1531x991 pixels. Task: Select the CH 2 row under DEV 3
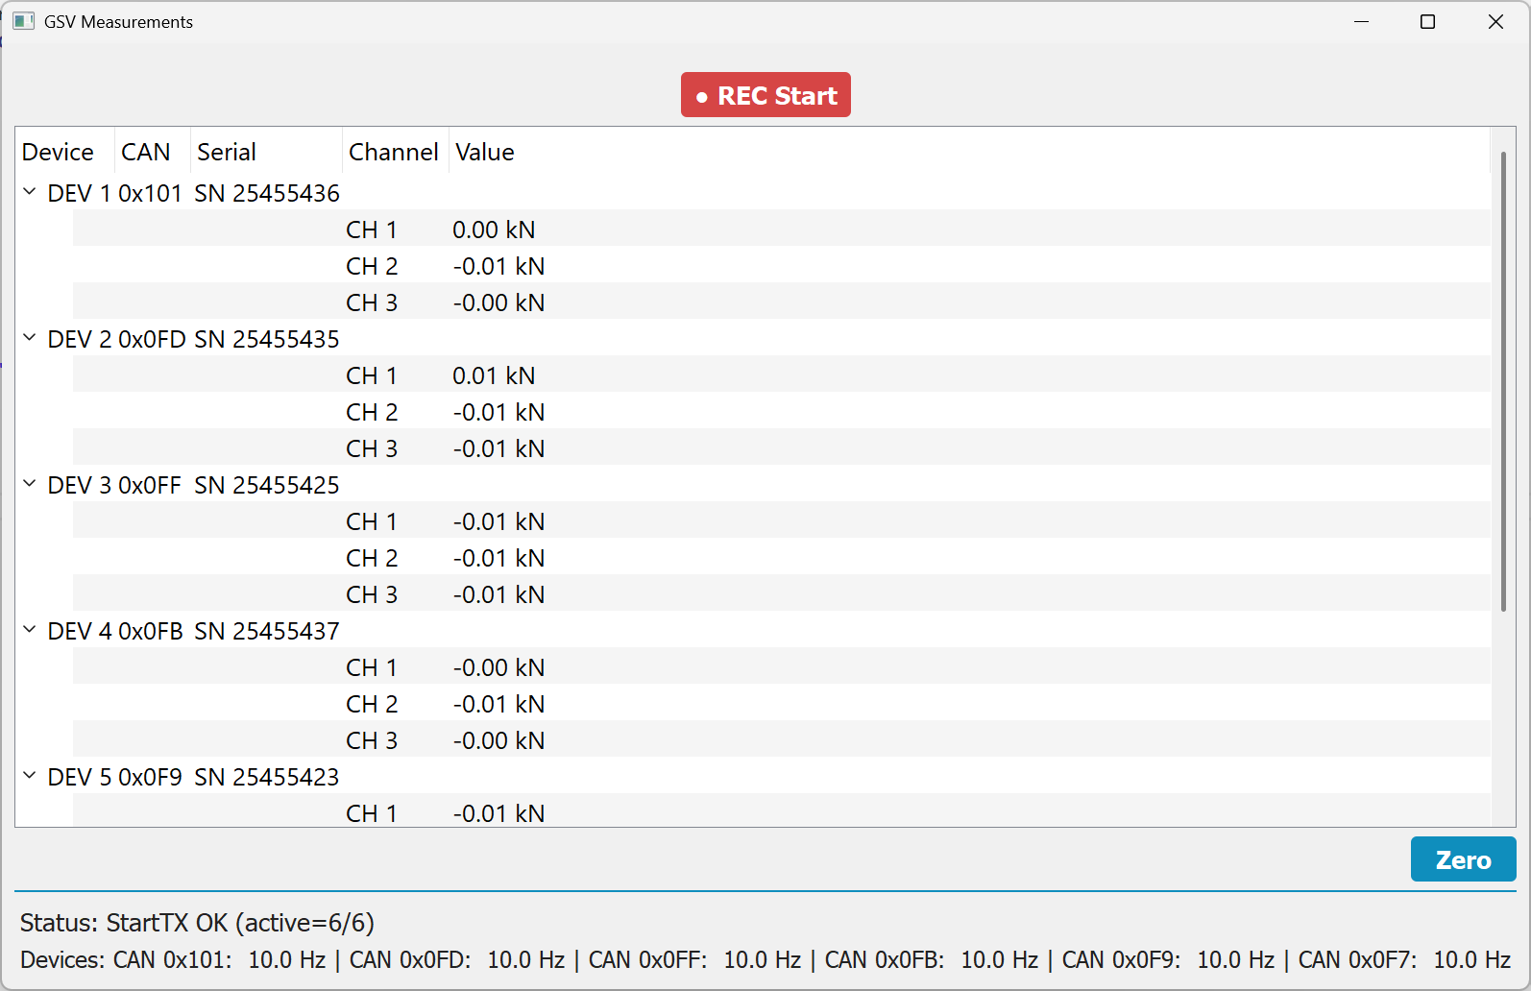tap(781, 558)
